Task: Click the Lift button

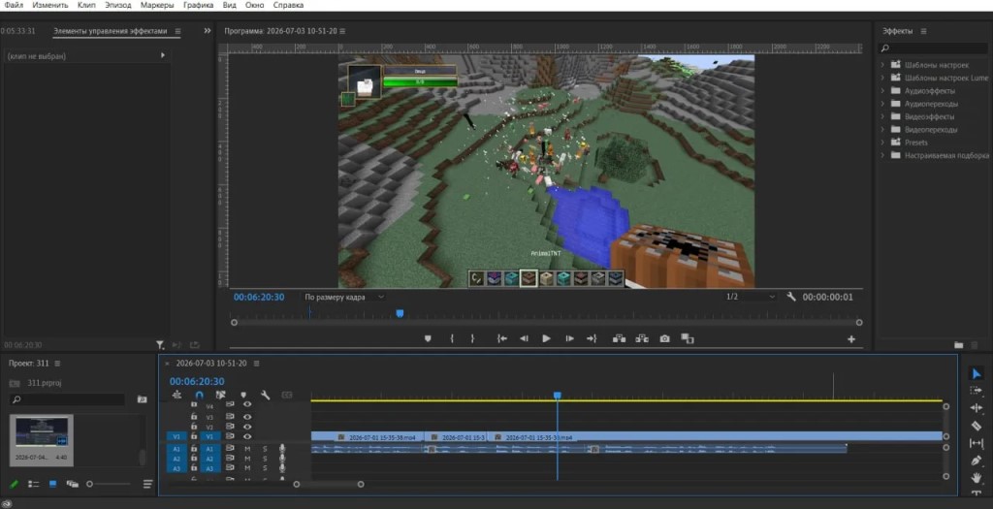Action: tap(620, 338)
